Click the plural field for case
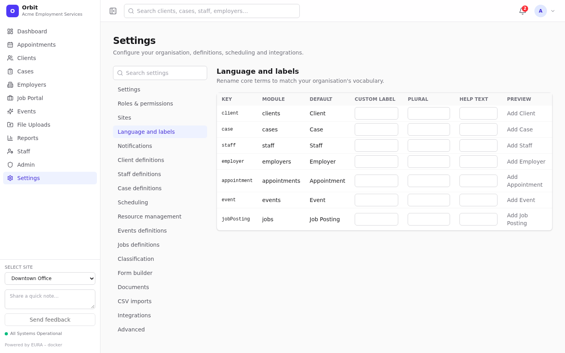Screen dimensions: 565x353 click(429, 129)
